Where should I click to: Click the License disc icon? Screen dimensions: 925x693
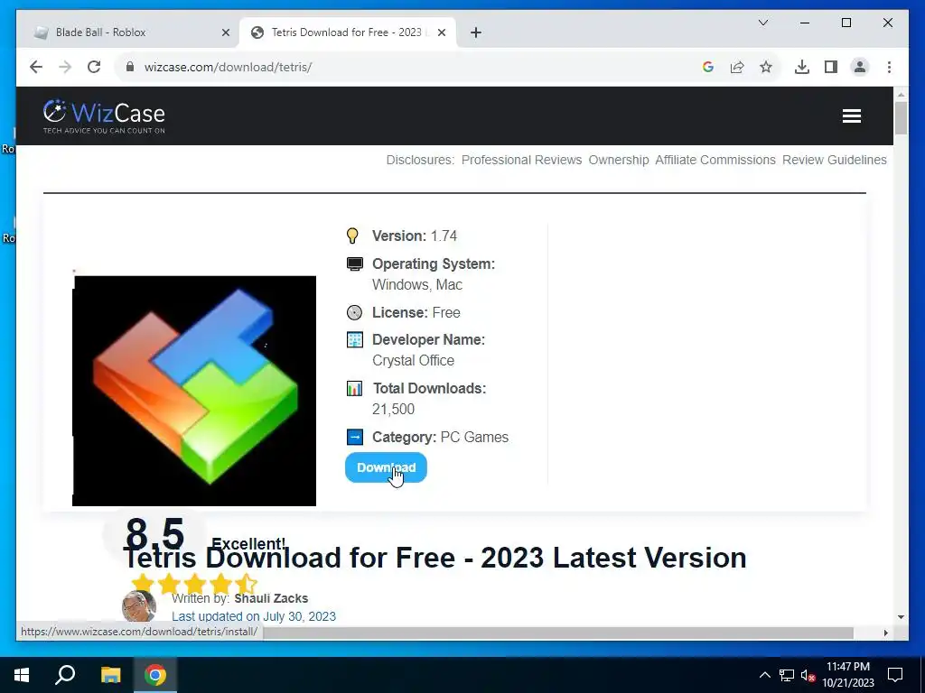[354, 312]
